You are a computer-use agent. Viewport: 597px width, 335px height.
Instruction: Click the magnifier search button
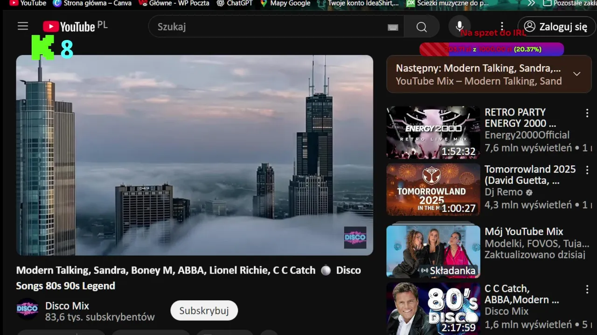pos(422,27)
